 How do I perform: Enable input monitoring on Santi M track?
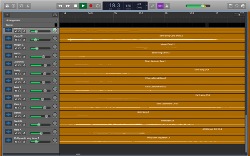point(24,125)
